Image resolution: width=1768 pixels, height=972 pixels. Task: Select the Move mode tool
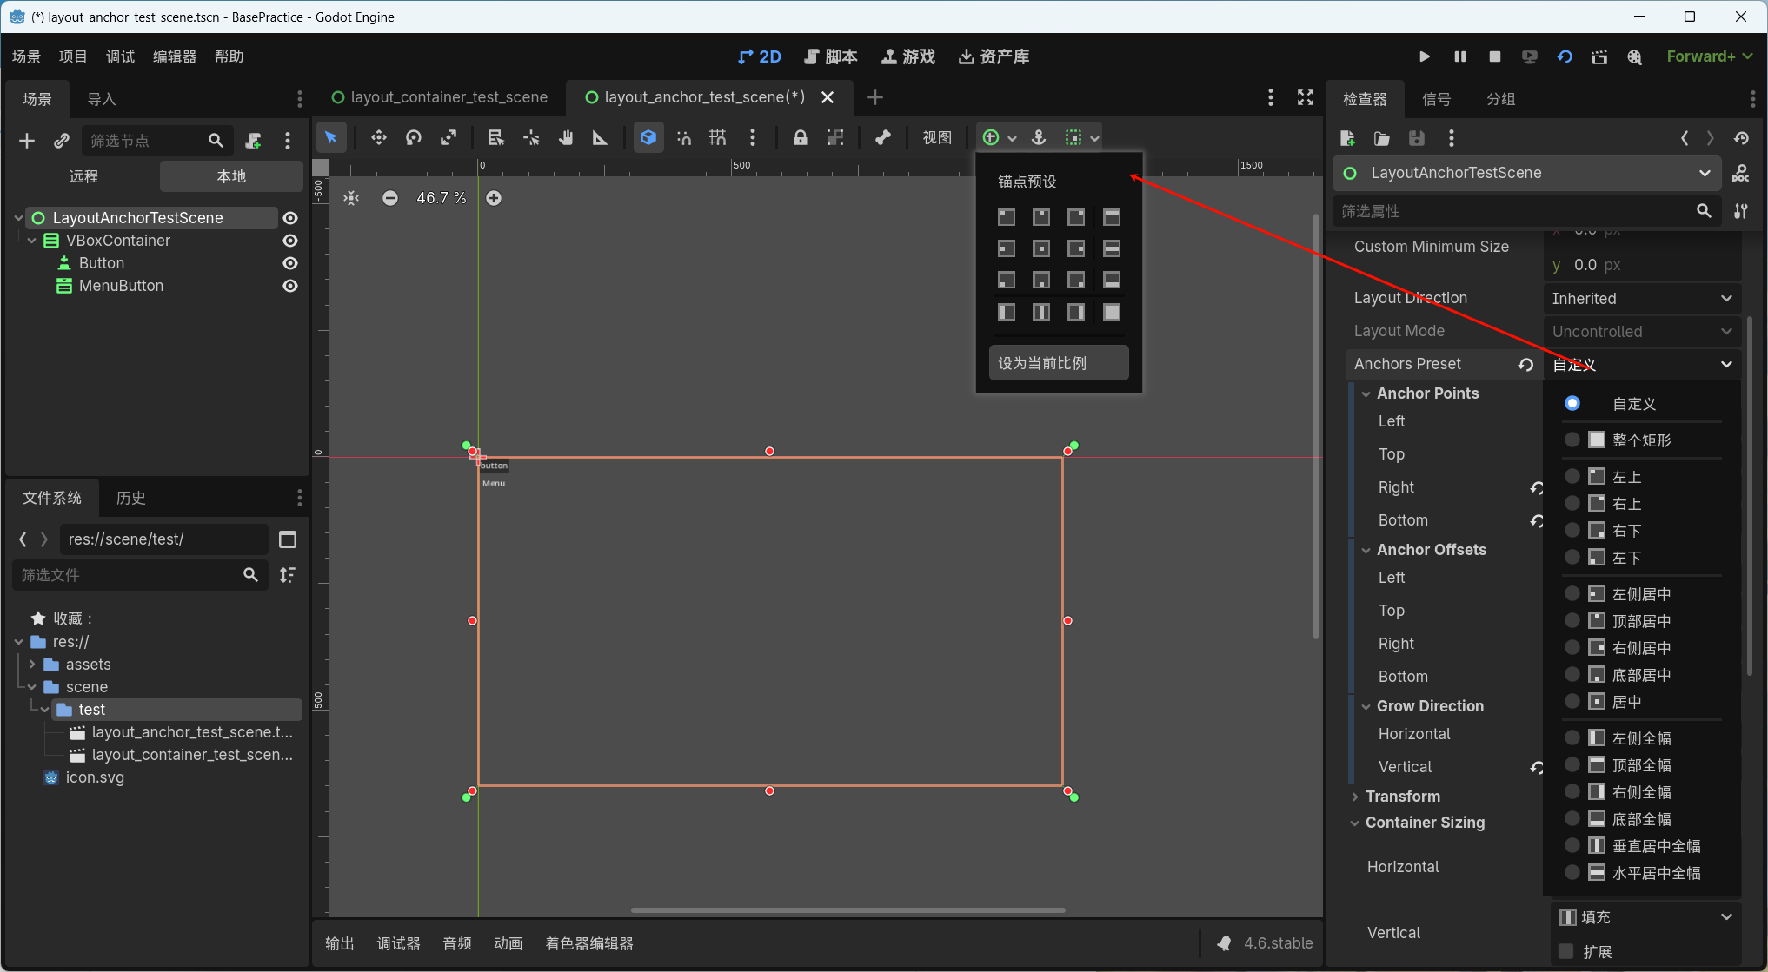pos(379,137)
